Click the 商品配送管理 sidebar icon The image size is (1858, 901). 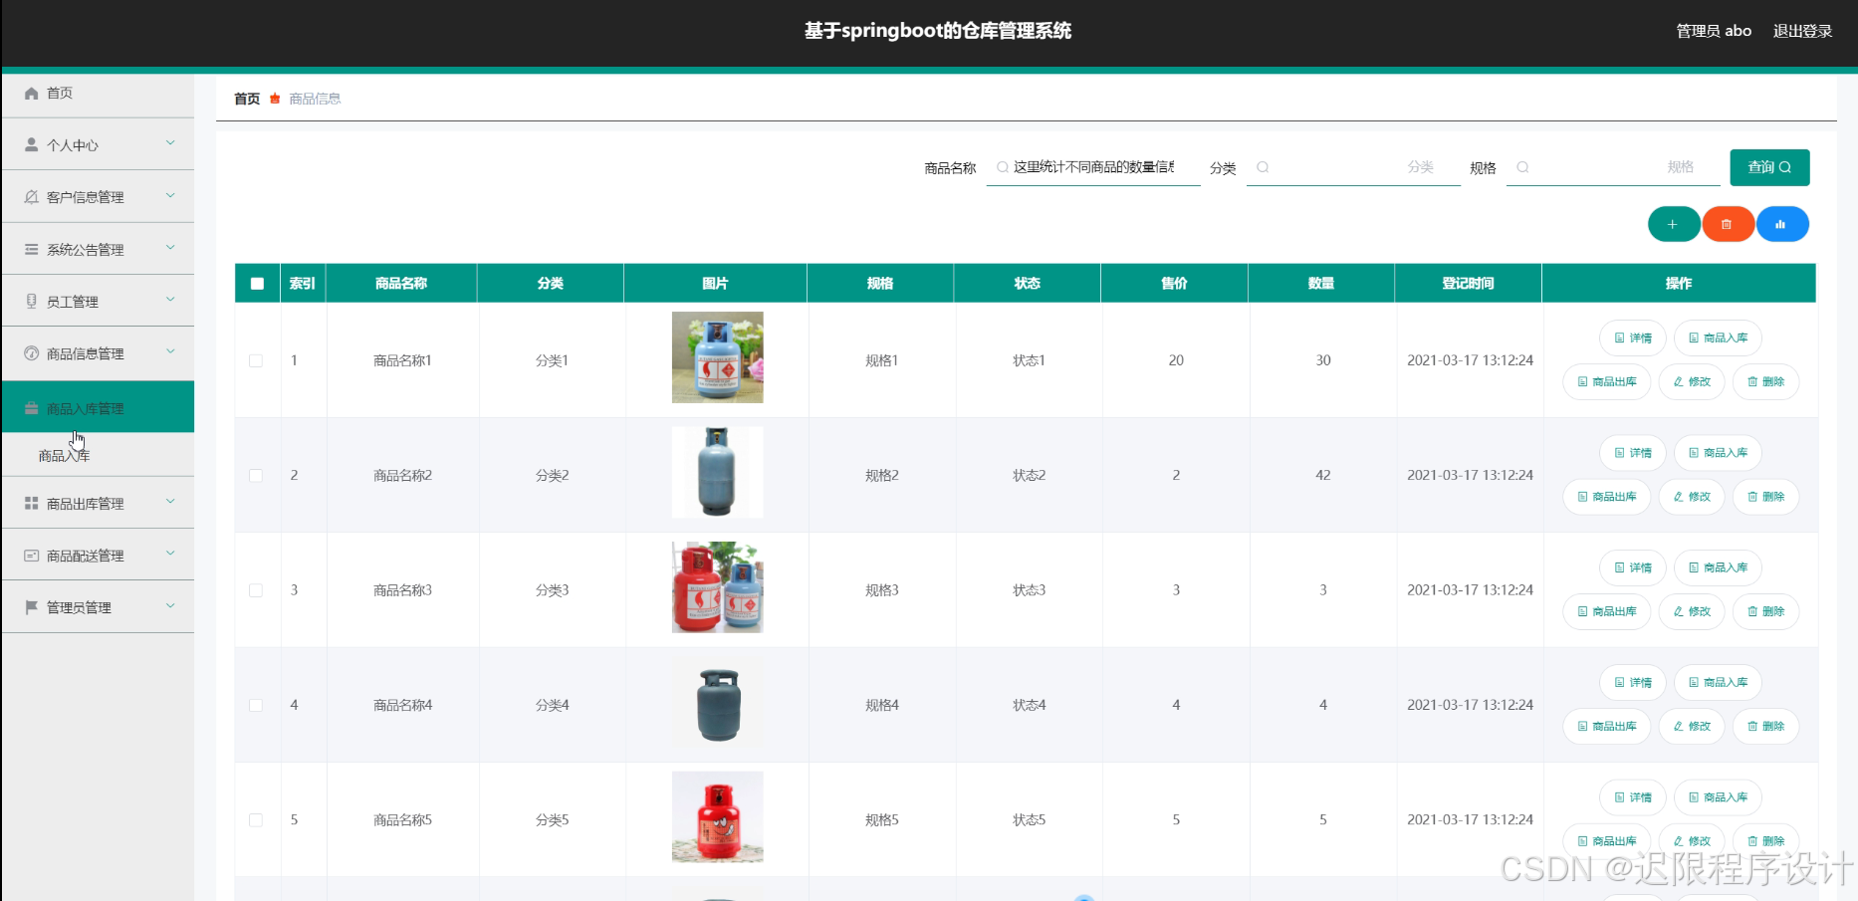[31, 555]
